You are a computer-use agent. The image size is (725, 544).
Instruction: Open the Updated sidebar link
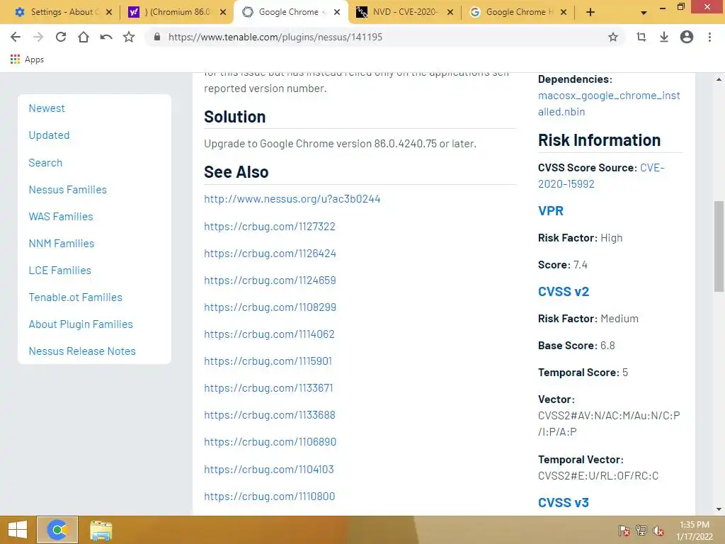[x=49, y=135]
